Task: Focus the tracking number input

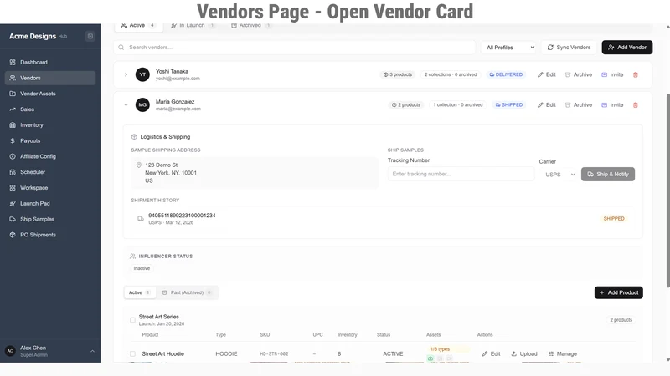Action: (461, 174)
